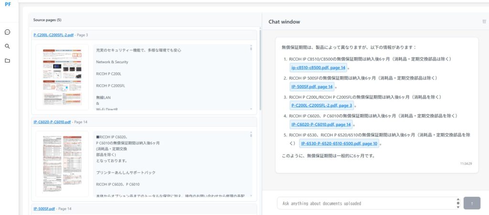Click the PF logo at top left
This screenshot has height=215, width=489.
point(8,4)
